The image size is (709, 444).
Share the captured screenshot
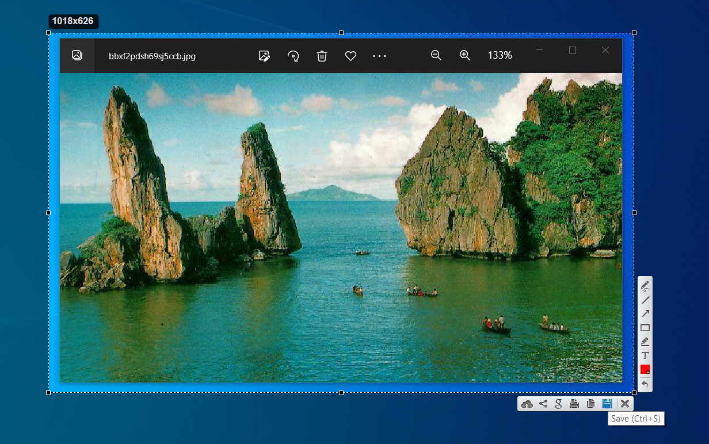tap(543, 404)
